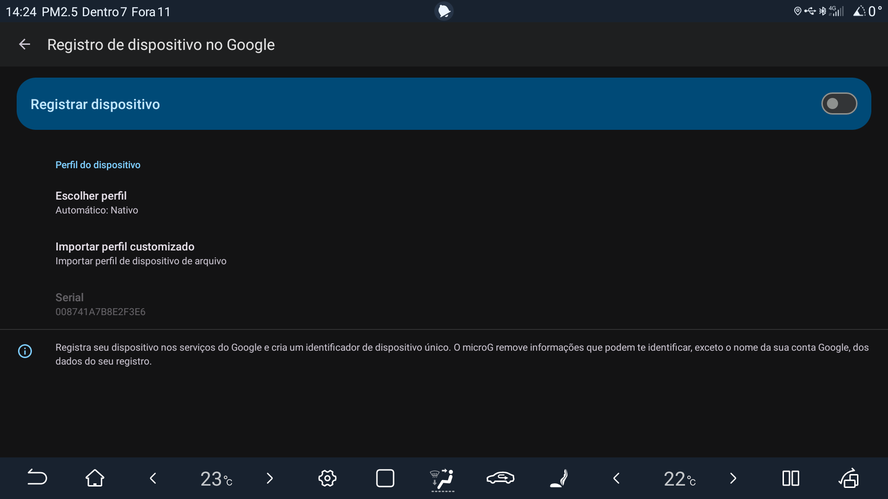The height and width of the screenshot is (499, 888).
Task: Open settings gear in bottom bar
Action: point(327,478)
